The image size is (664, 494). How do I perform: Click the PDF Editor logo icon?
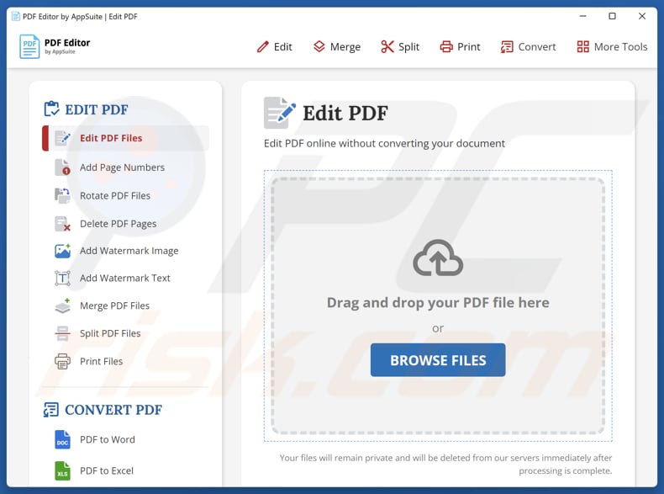[x=29, y=46]
